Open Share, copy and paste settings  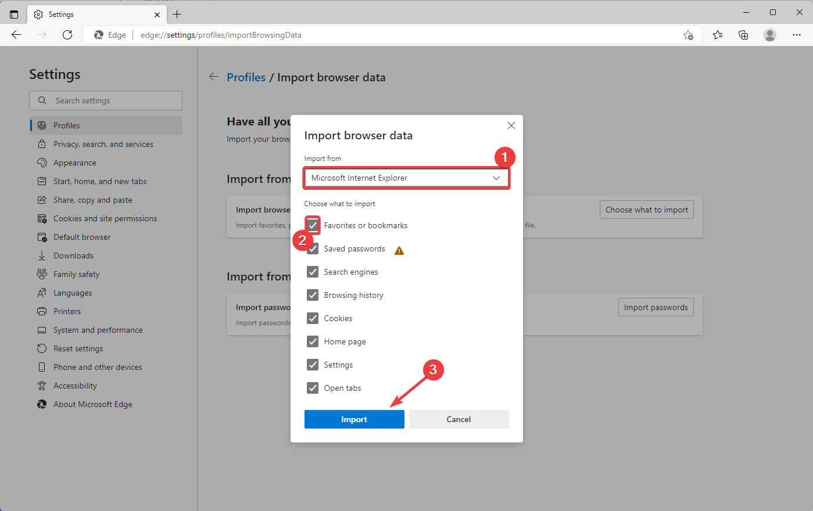[x=106, y=200]
